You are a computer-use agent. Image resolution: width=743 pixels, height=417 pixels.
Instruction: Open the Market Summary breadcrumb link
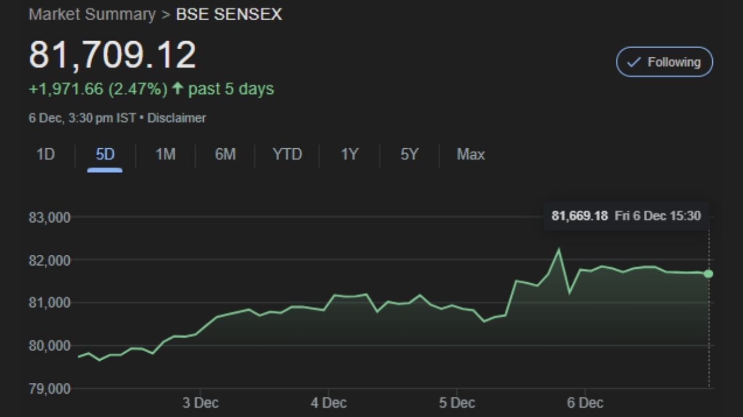tap(92, 14)
